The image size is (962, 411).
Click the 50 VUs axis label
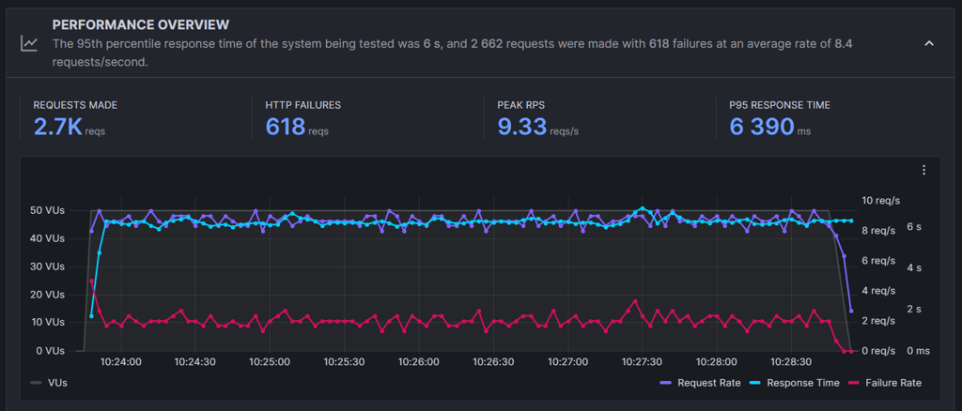tap(46, 211)
